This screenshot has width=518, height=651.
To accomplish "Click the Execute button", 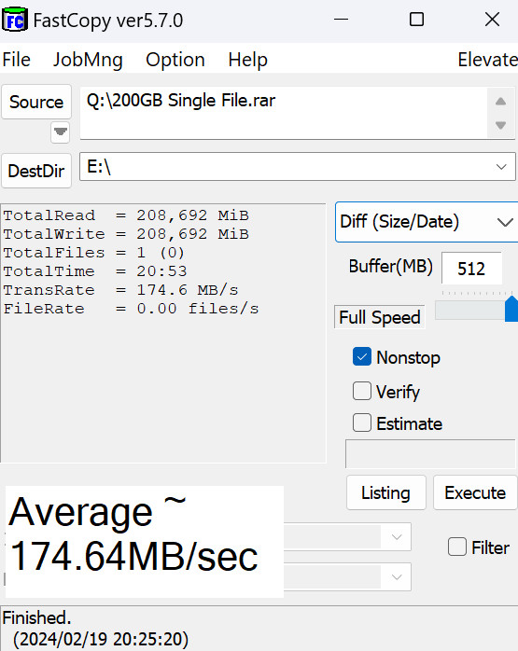I will tap(475, 492).
